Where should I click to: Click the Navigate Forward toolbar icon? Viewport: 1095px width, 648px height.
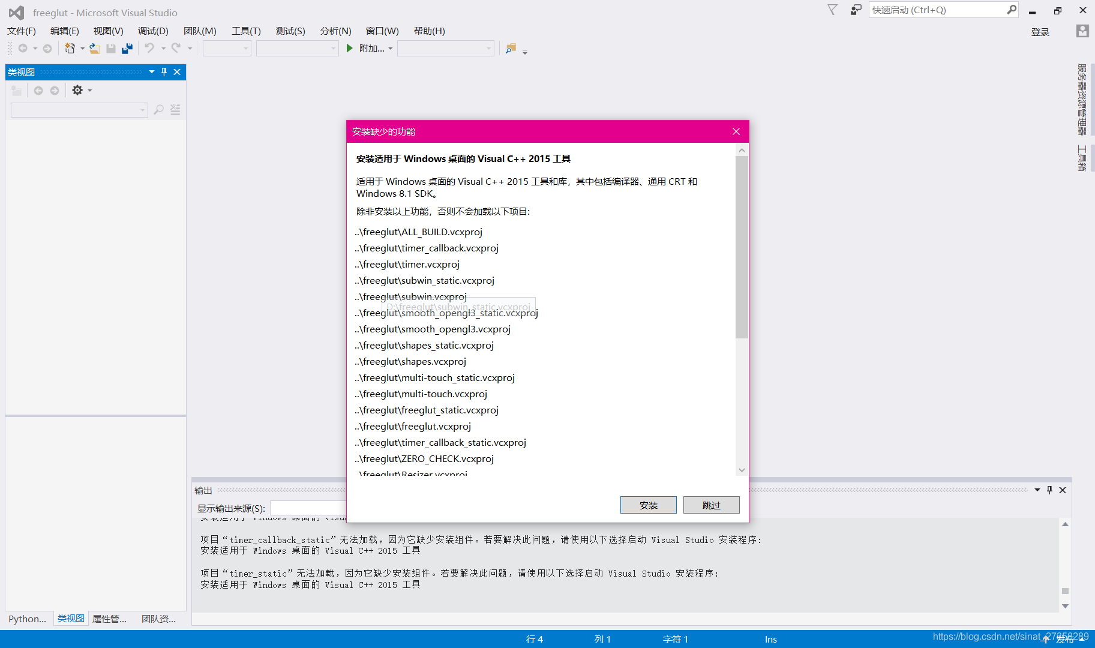click(47, 49)
